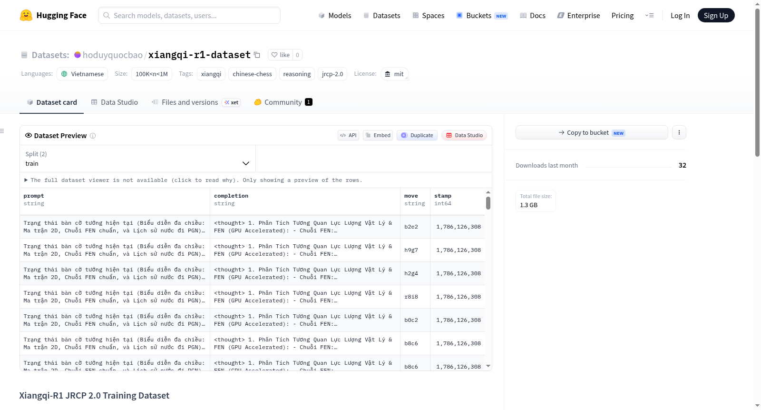This screenshot has width=761, height=410.
Task: Expand the full dataset viewer unavailable notice
Action: (193, 180)
